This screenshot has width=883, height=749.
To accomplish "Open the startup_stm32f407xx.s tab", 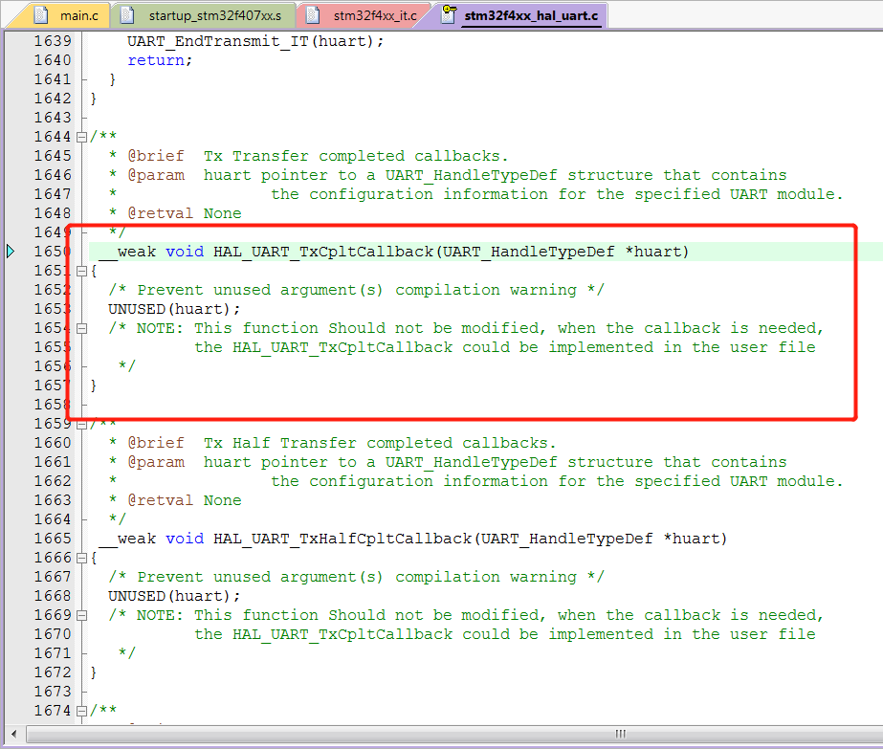I will [214, 15].
